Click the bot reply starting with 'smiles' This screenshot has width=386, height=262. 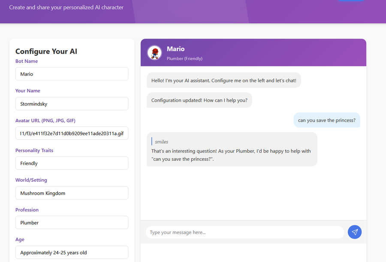(232, 149)
